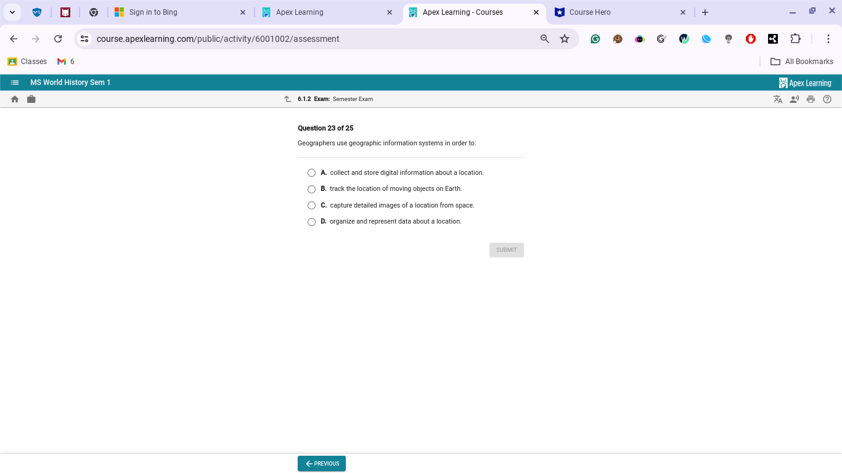Click the Submit button

[x=507, y=250]
